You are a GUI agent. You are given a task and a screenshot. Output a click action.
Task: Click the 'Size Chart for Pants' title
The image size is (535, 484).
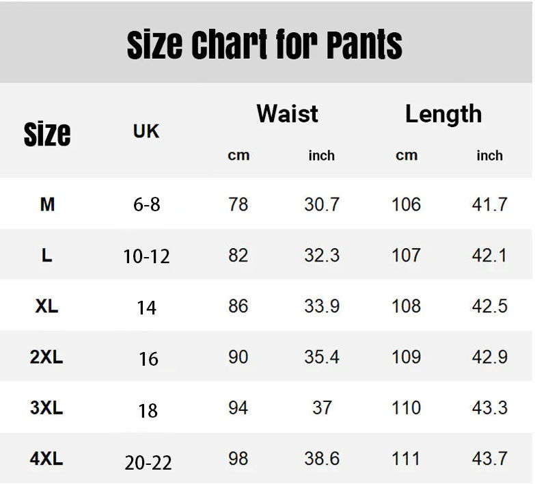[x=264, y=46]
